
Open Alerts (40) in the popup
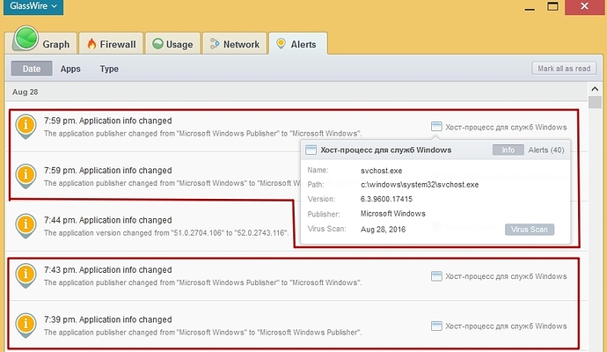click(545, 150)
